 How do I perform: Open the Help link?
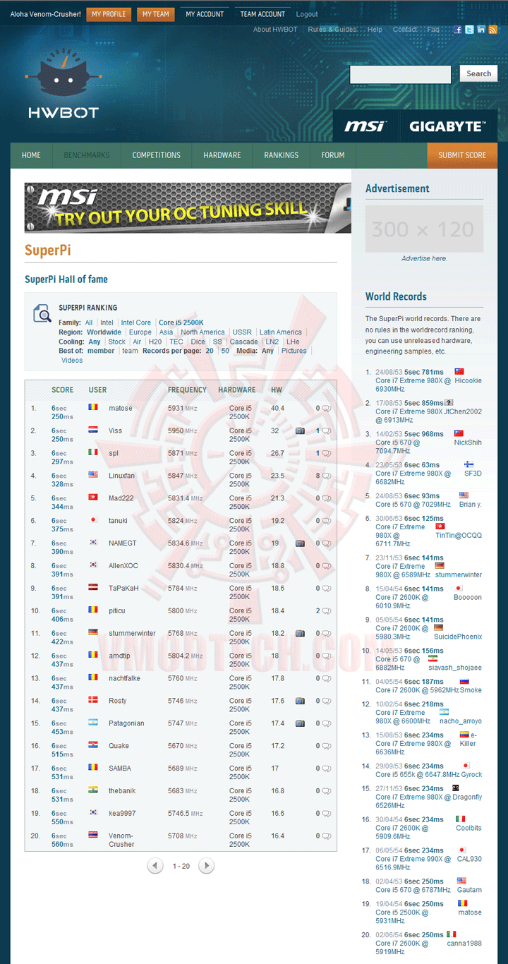(375, 30)
